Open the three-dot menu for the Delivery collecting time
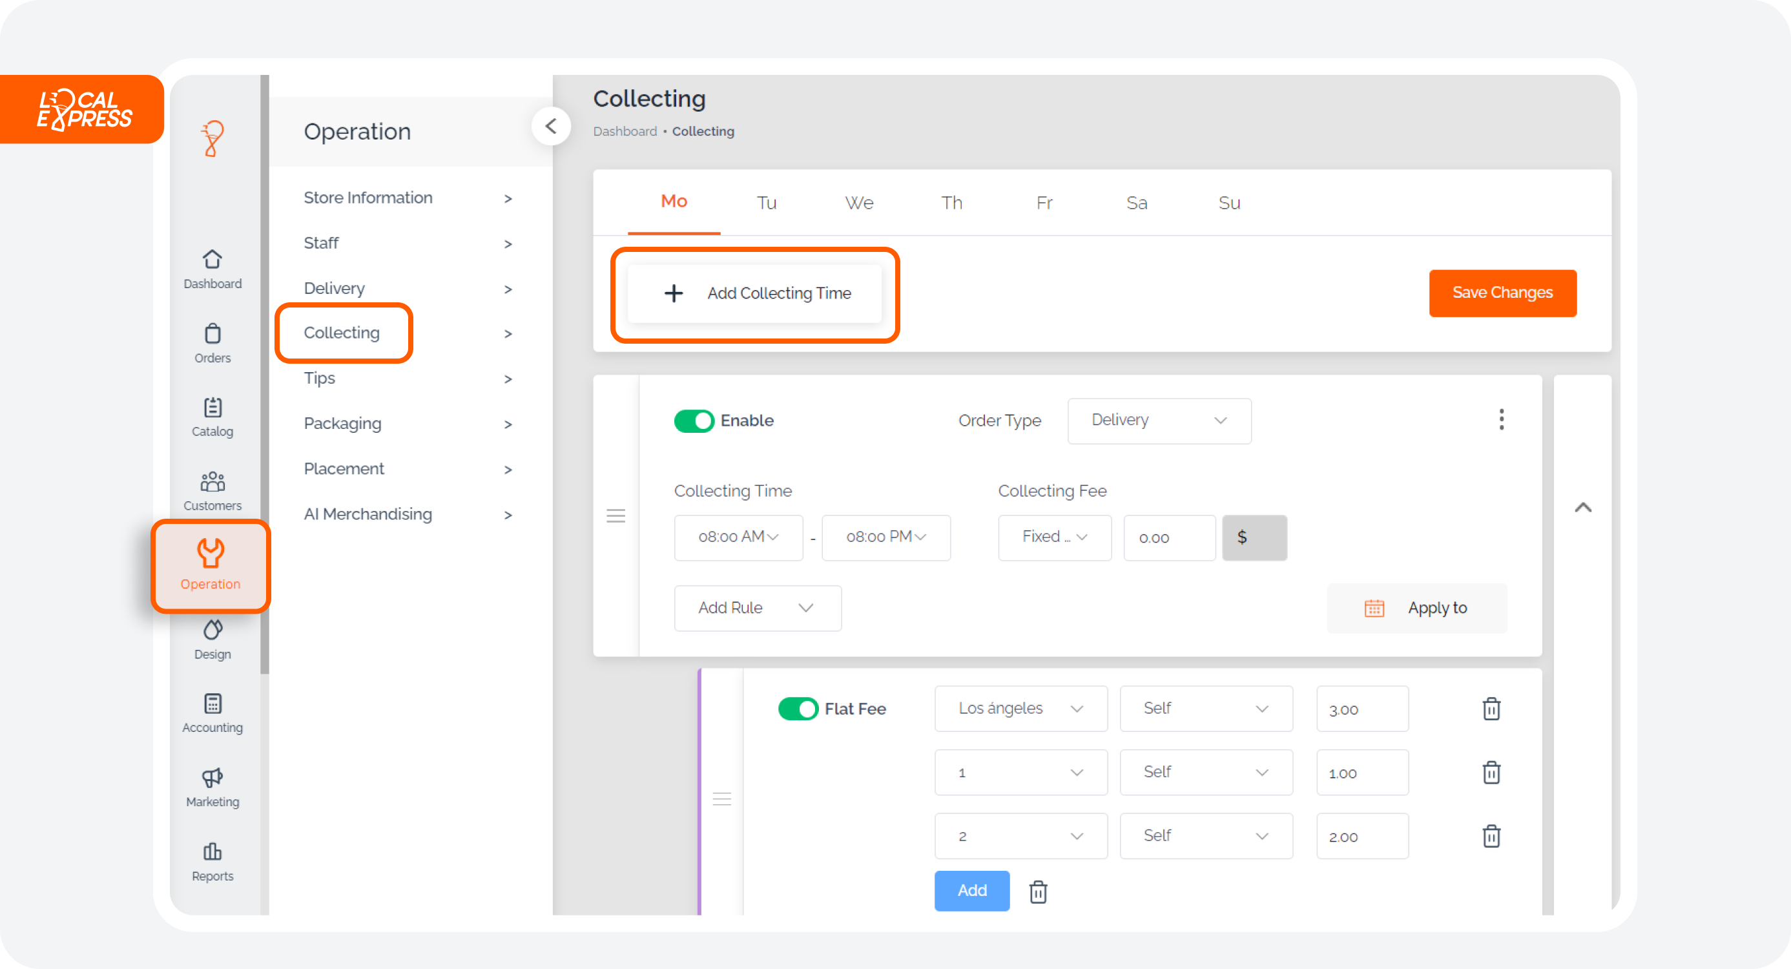This screenshot has width=1791, height=969. [1501, 419]
